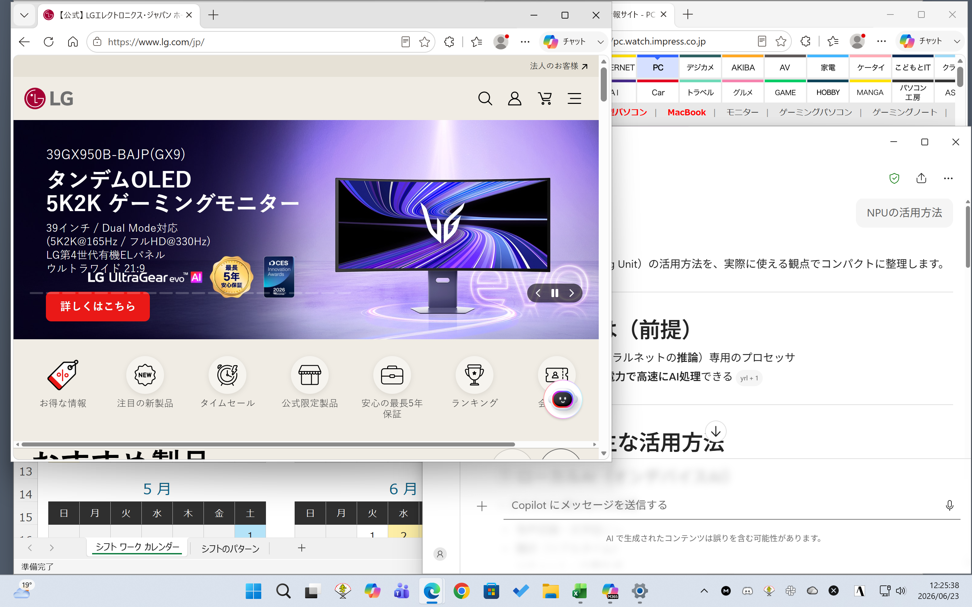Open the モニター link on PC Watch
This screenshot has height=607, width=972.
point(742,112)
